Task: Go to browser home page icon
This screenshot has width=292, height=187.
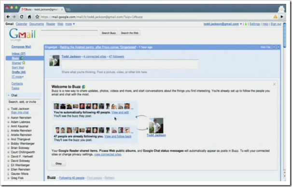Action: (29, 17)
